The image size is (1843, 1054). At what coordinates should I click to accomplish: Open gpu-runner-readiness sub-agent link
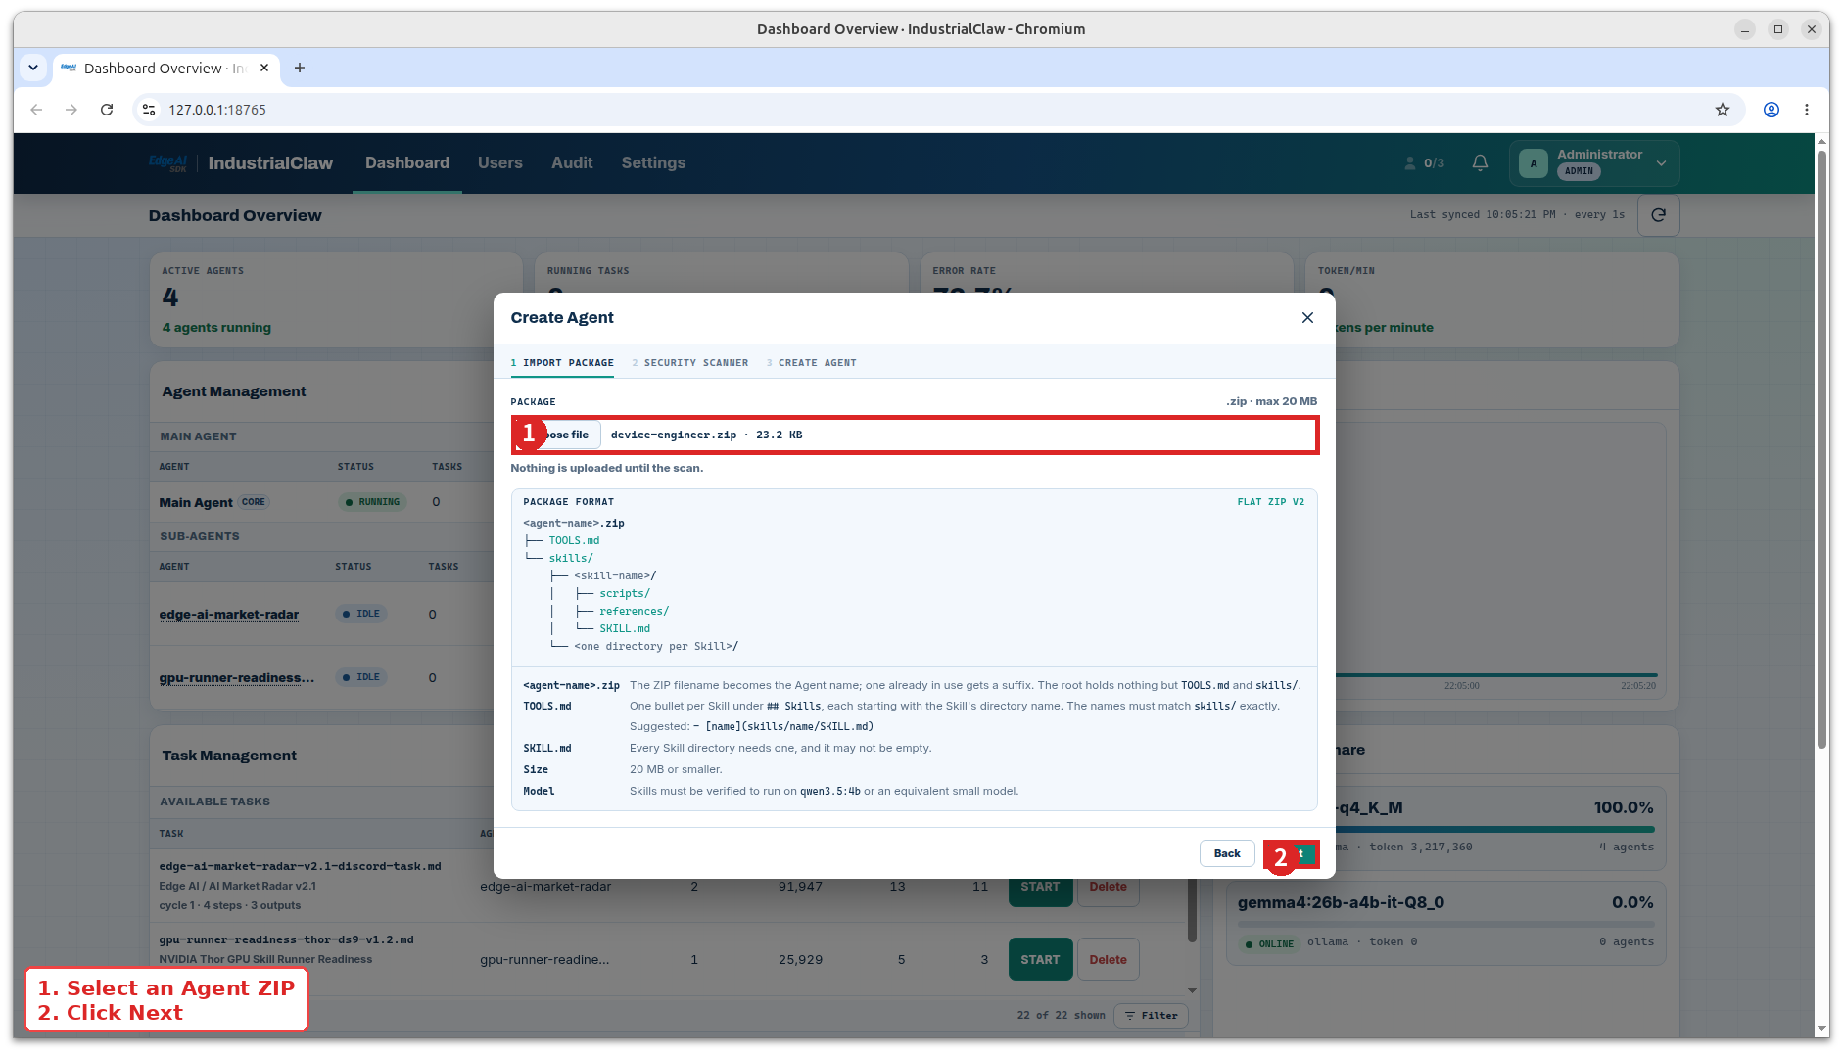237,678
